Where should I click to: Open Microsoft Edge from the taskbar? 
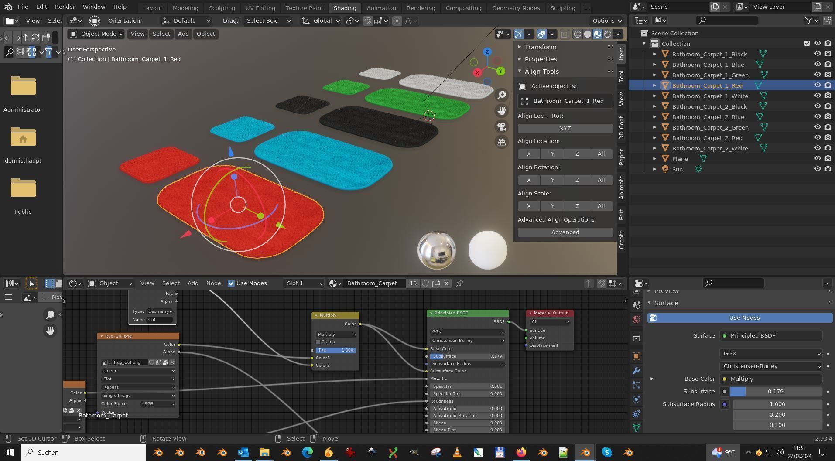click(308, 452)
